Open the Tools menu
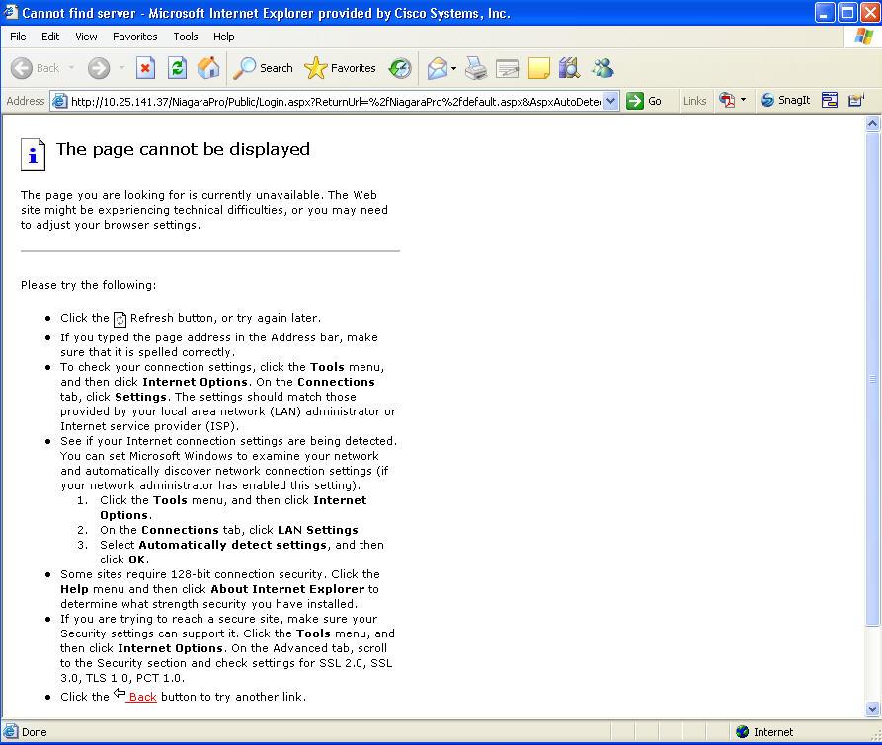 [x=186, y=37]
